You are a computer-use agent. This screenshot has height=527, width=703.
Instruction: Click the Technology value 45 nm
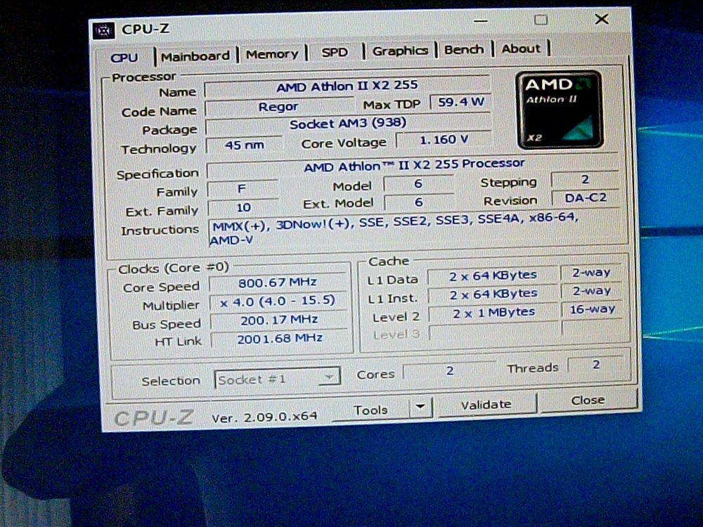point(244,145)
